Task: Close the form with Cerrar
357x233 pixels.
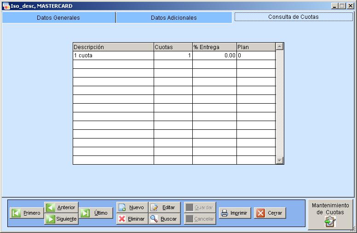Action: click(x=270, y=213)
